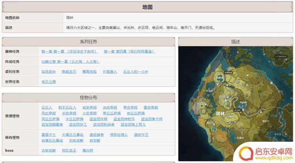
Task: Open the 临危受命 commission link
Action: (49, 71)
